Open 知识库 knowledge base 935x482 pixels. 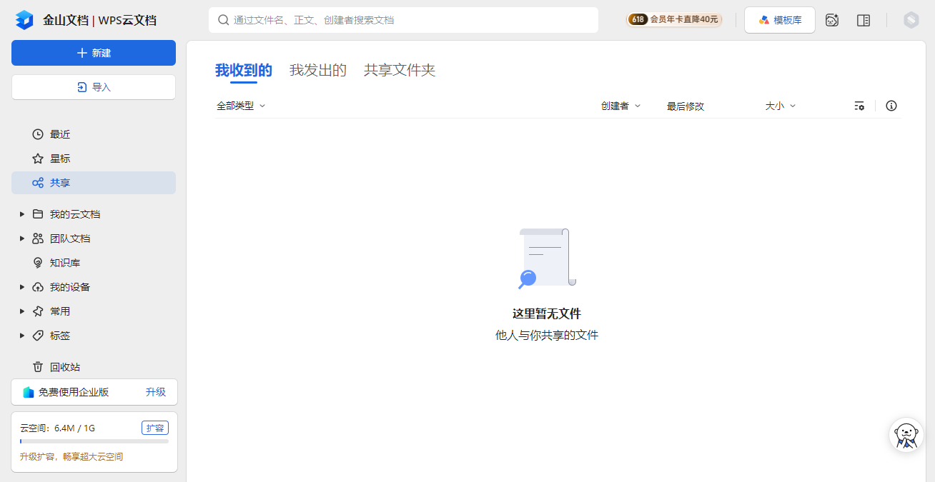94,263
